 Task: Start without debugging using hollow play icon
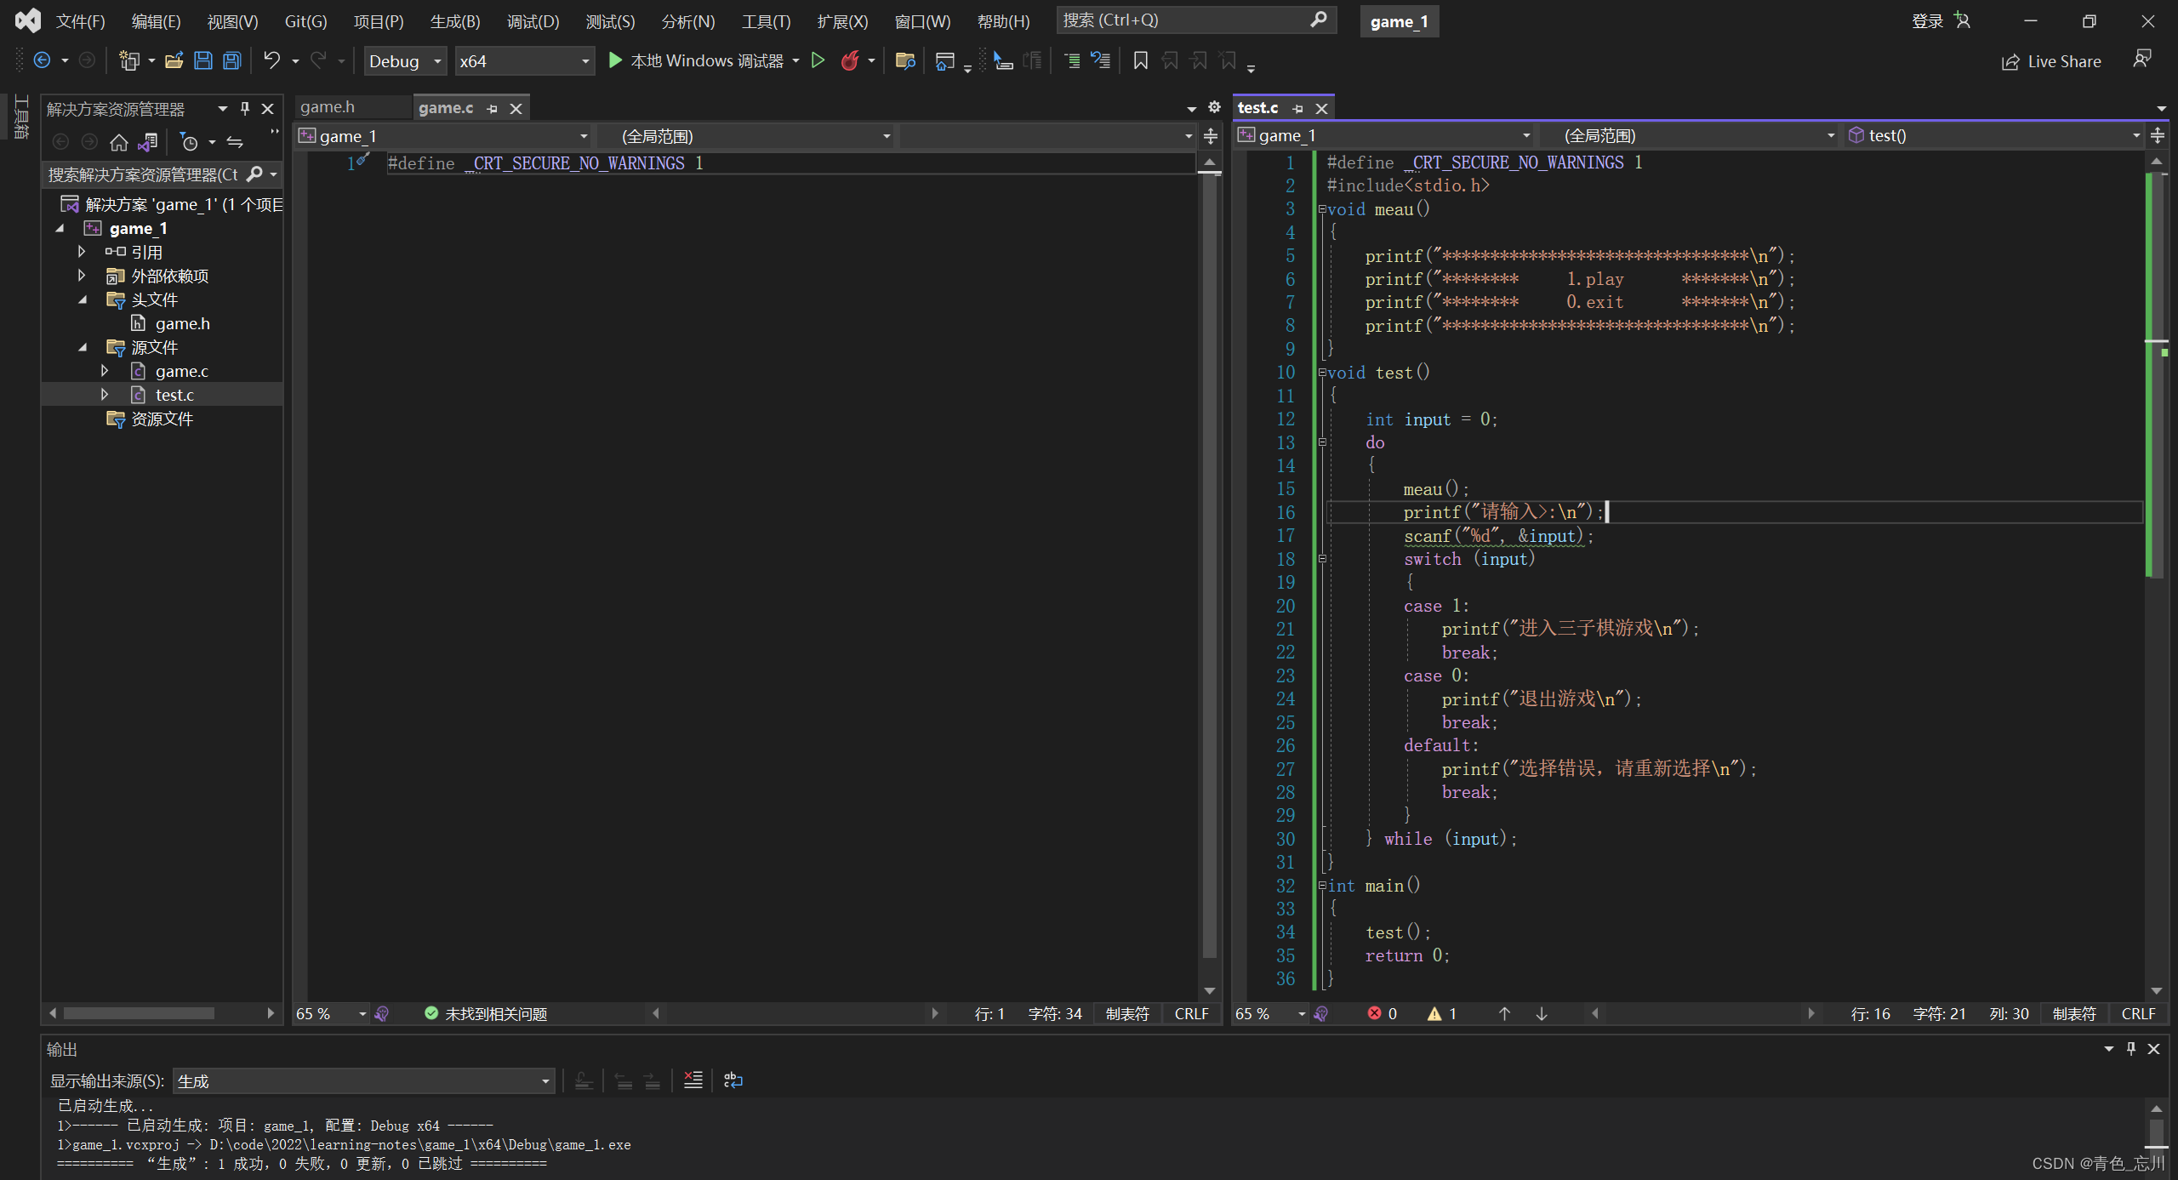tap(818, 60)
